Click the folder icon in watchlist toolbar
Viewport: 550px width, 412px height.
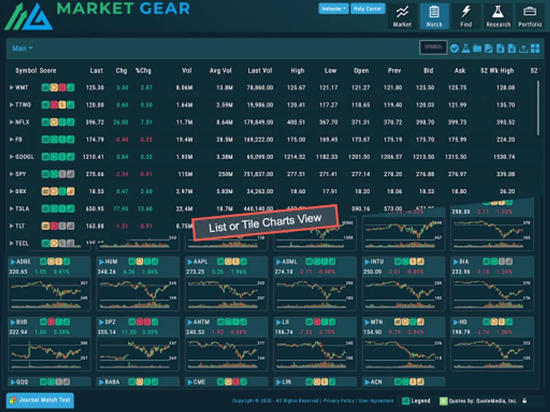[477, 48]
